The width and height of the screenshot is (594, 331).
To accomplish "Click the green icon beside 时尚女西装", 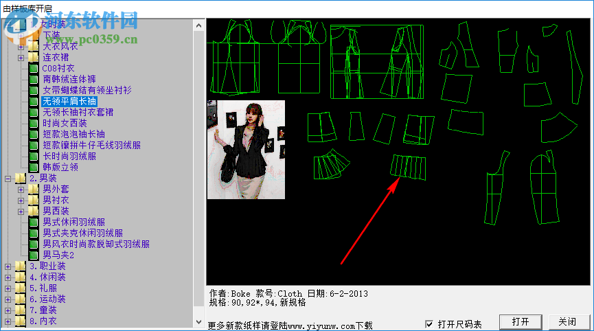I will click(34, 124).
